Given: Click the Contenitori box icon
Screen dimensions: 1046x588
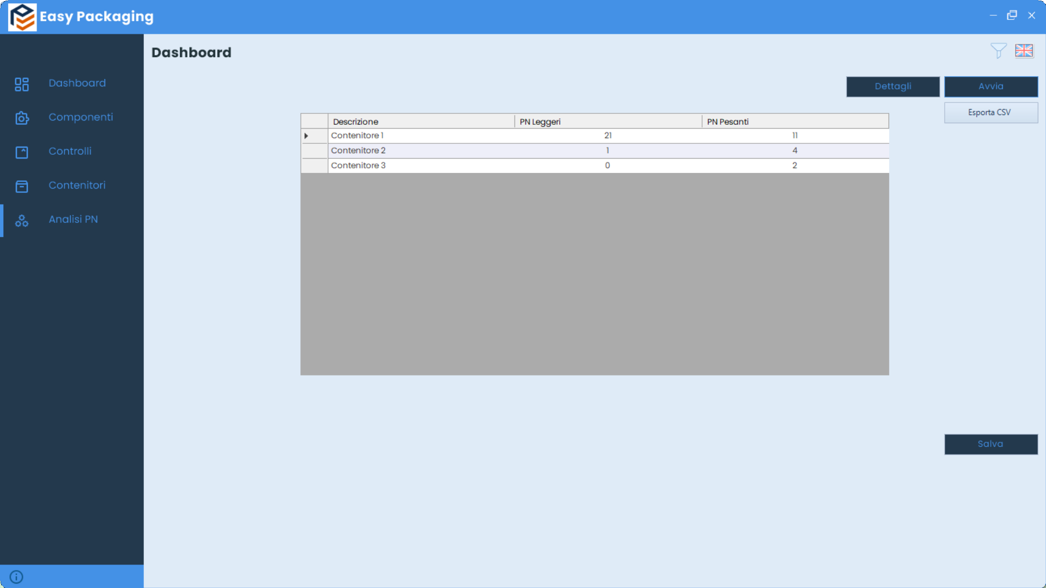Looking at the screenshot, I should click(x=22, y=186).
